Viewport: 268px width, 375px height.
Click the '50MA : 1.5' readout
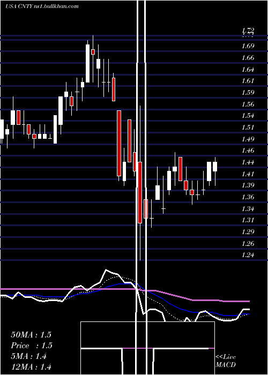[x=31, y=335]
